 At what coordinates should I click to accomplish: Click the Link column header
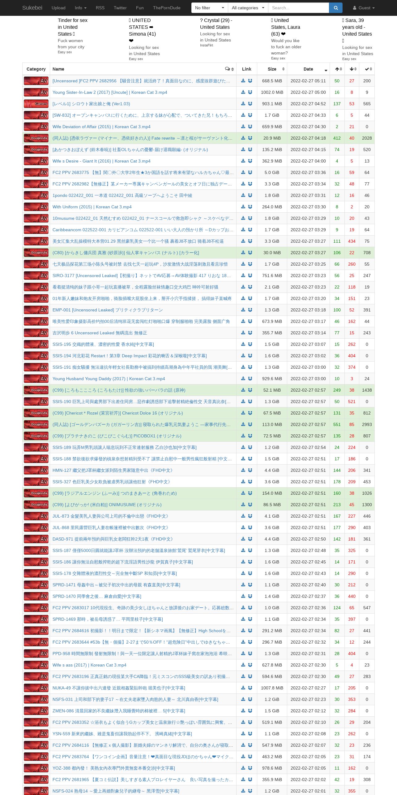tap(247, 69)
